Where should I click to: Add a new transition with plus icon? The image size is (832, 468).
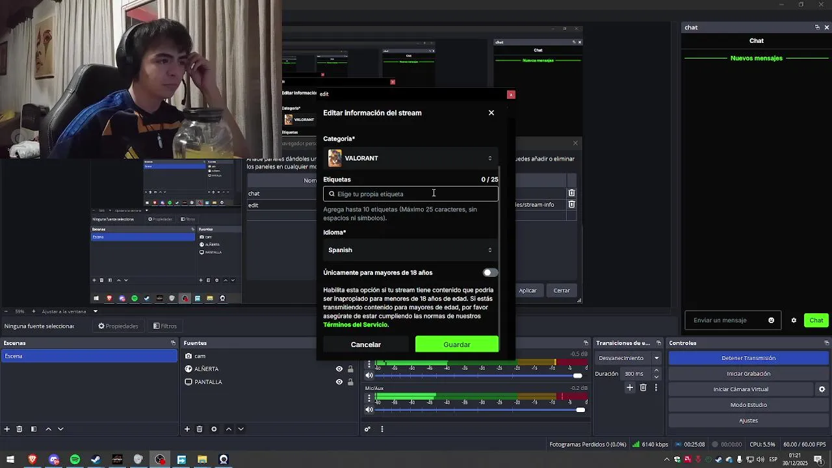pos(630,387)
